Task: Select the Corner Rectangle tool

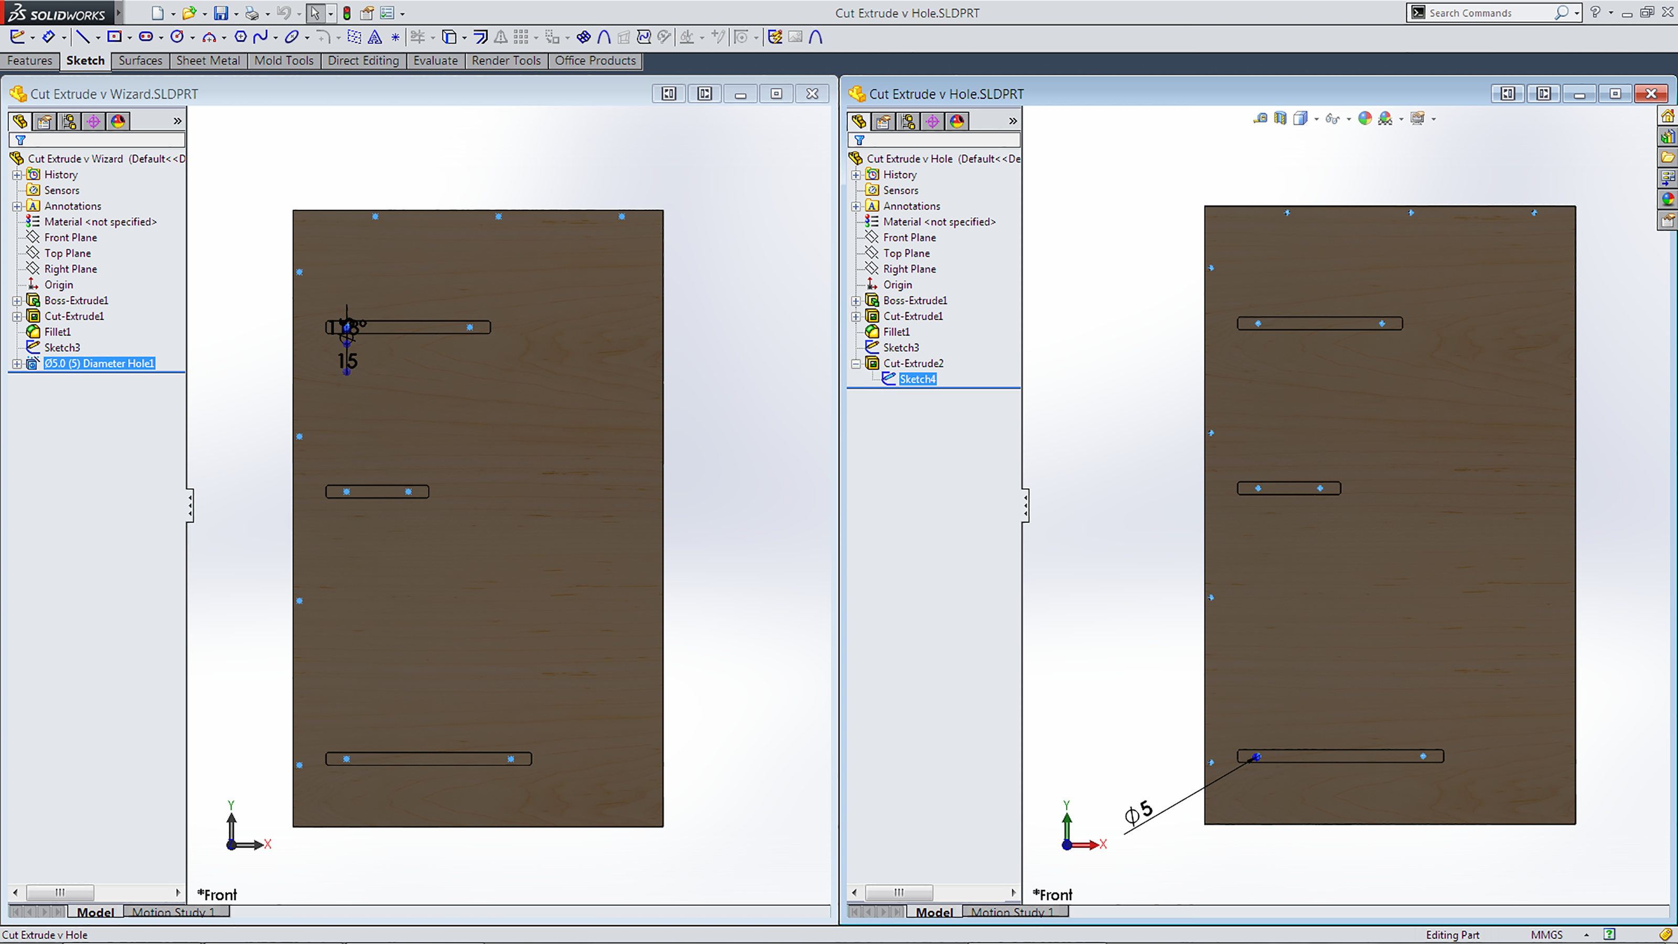Action: click(x=114, y=37)
